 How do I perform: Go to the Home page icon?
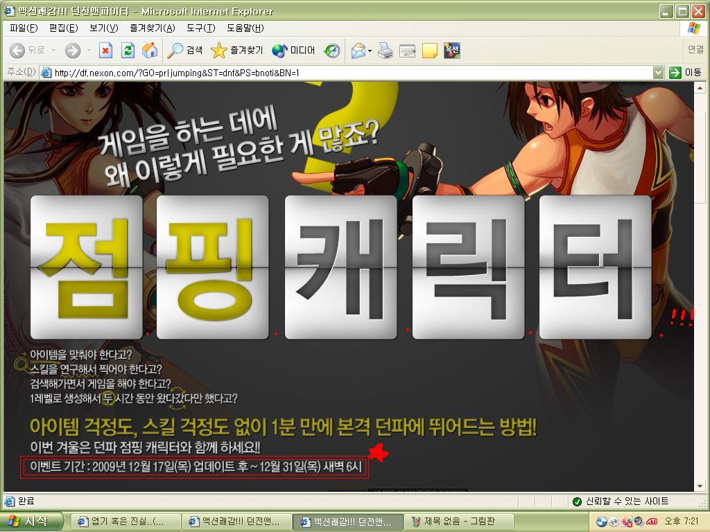[150, 50]
